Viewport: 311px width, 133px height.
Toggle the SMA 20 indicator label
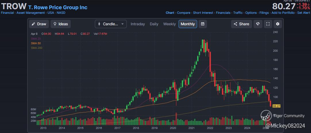pos(36,38)
